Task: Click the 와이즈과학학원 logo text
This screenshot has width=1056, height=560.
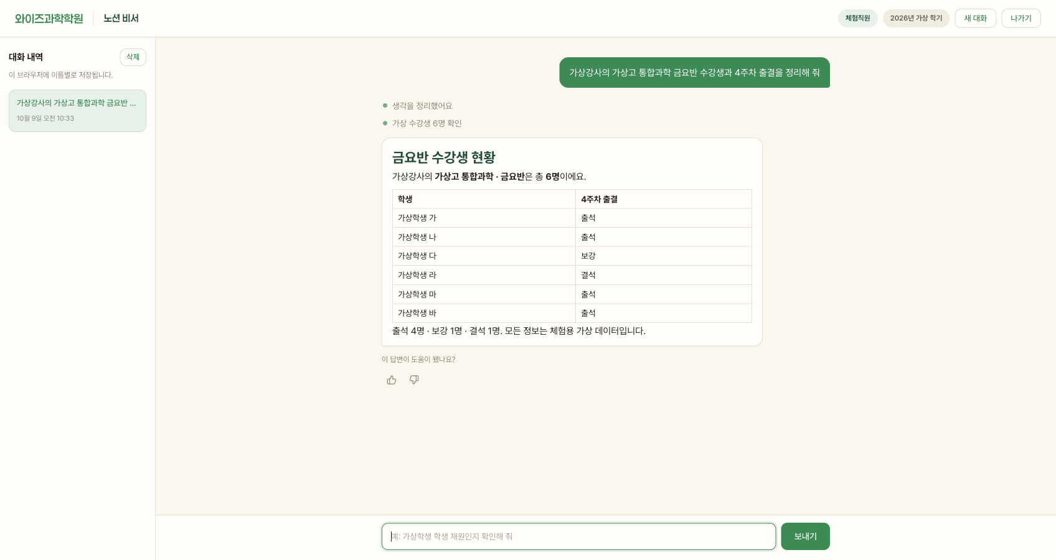Action: tap(49, 19)
